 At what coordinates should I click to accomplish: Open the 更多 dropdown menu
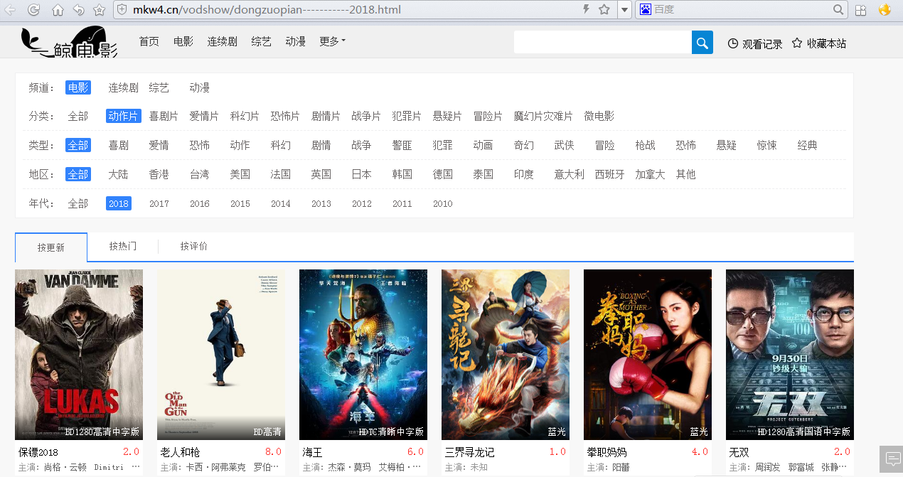[331, 41]
